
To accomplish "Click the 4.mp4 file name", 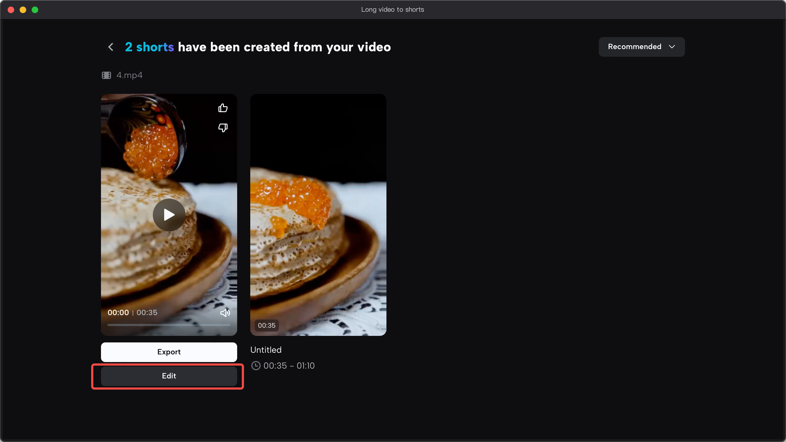I will pos(129,75).
